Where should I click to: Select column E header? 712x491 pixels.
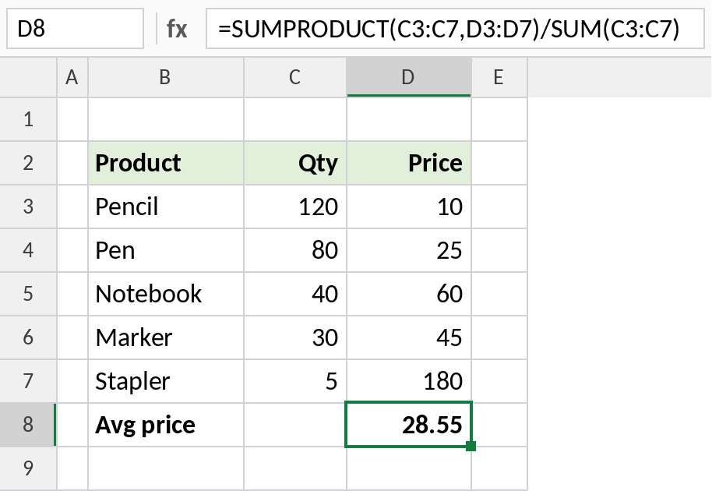(x=499, y=77)
